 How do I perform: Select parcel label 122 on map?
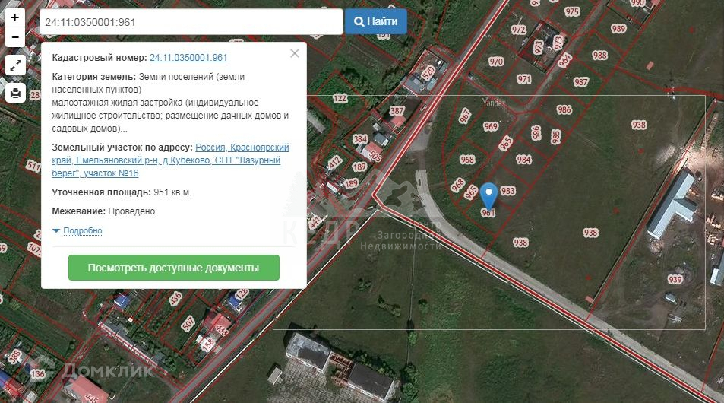(x=340, y=98)
